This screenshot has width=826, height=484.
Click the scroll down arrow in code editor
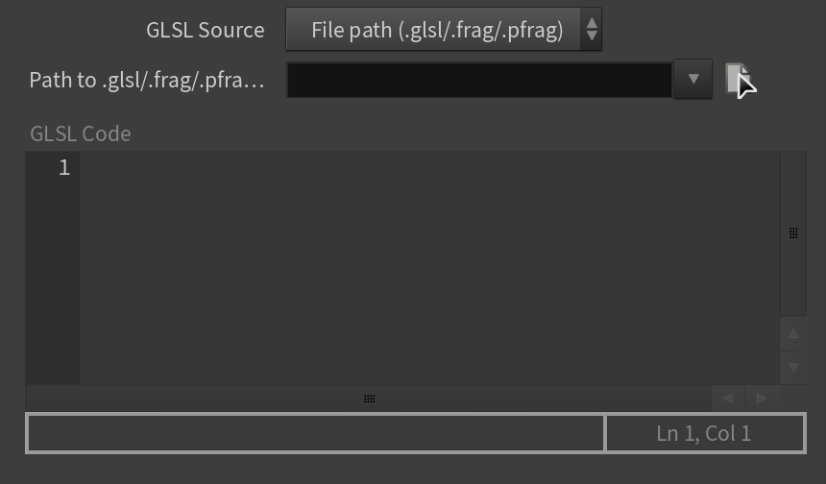793,368
